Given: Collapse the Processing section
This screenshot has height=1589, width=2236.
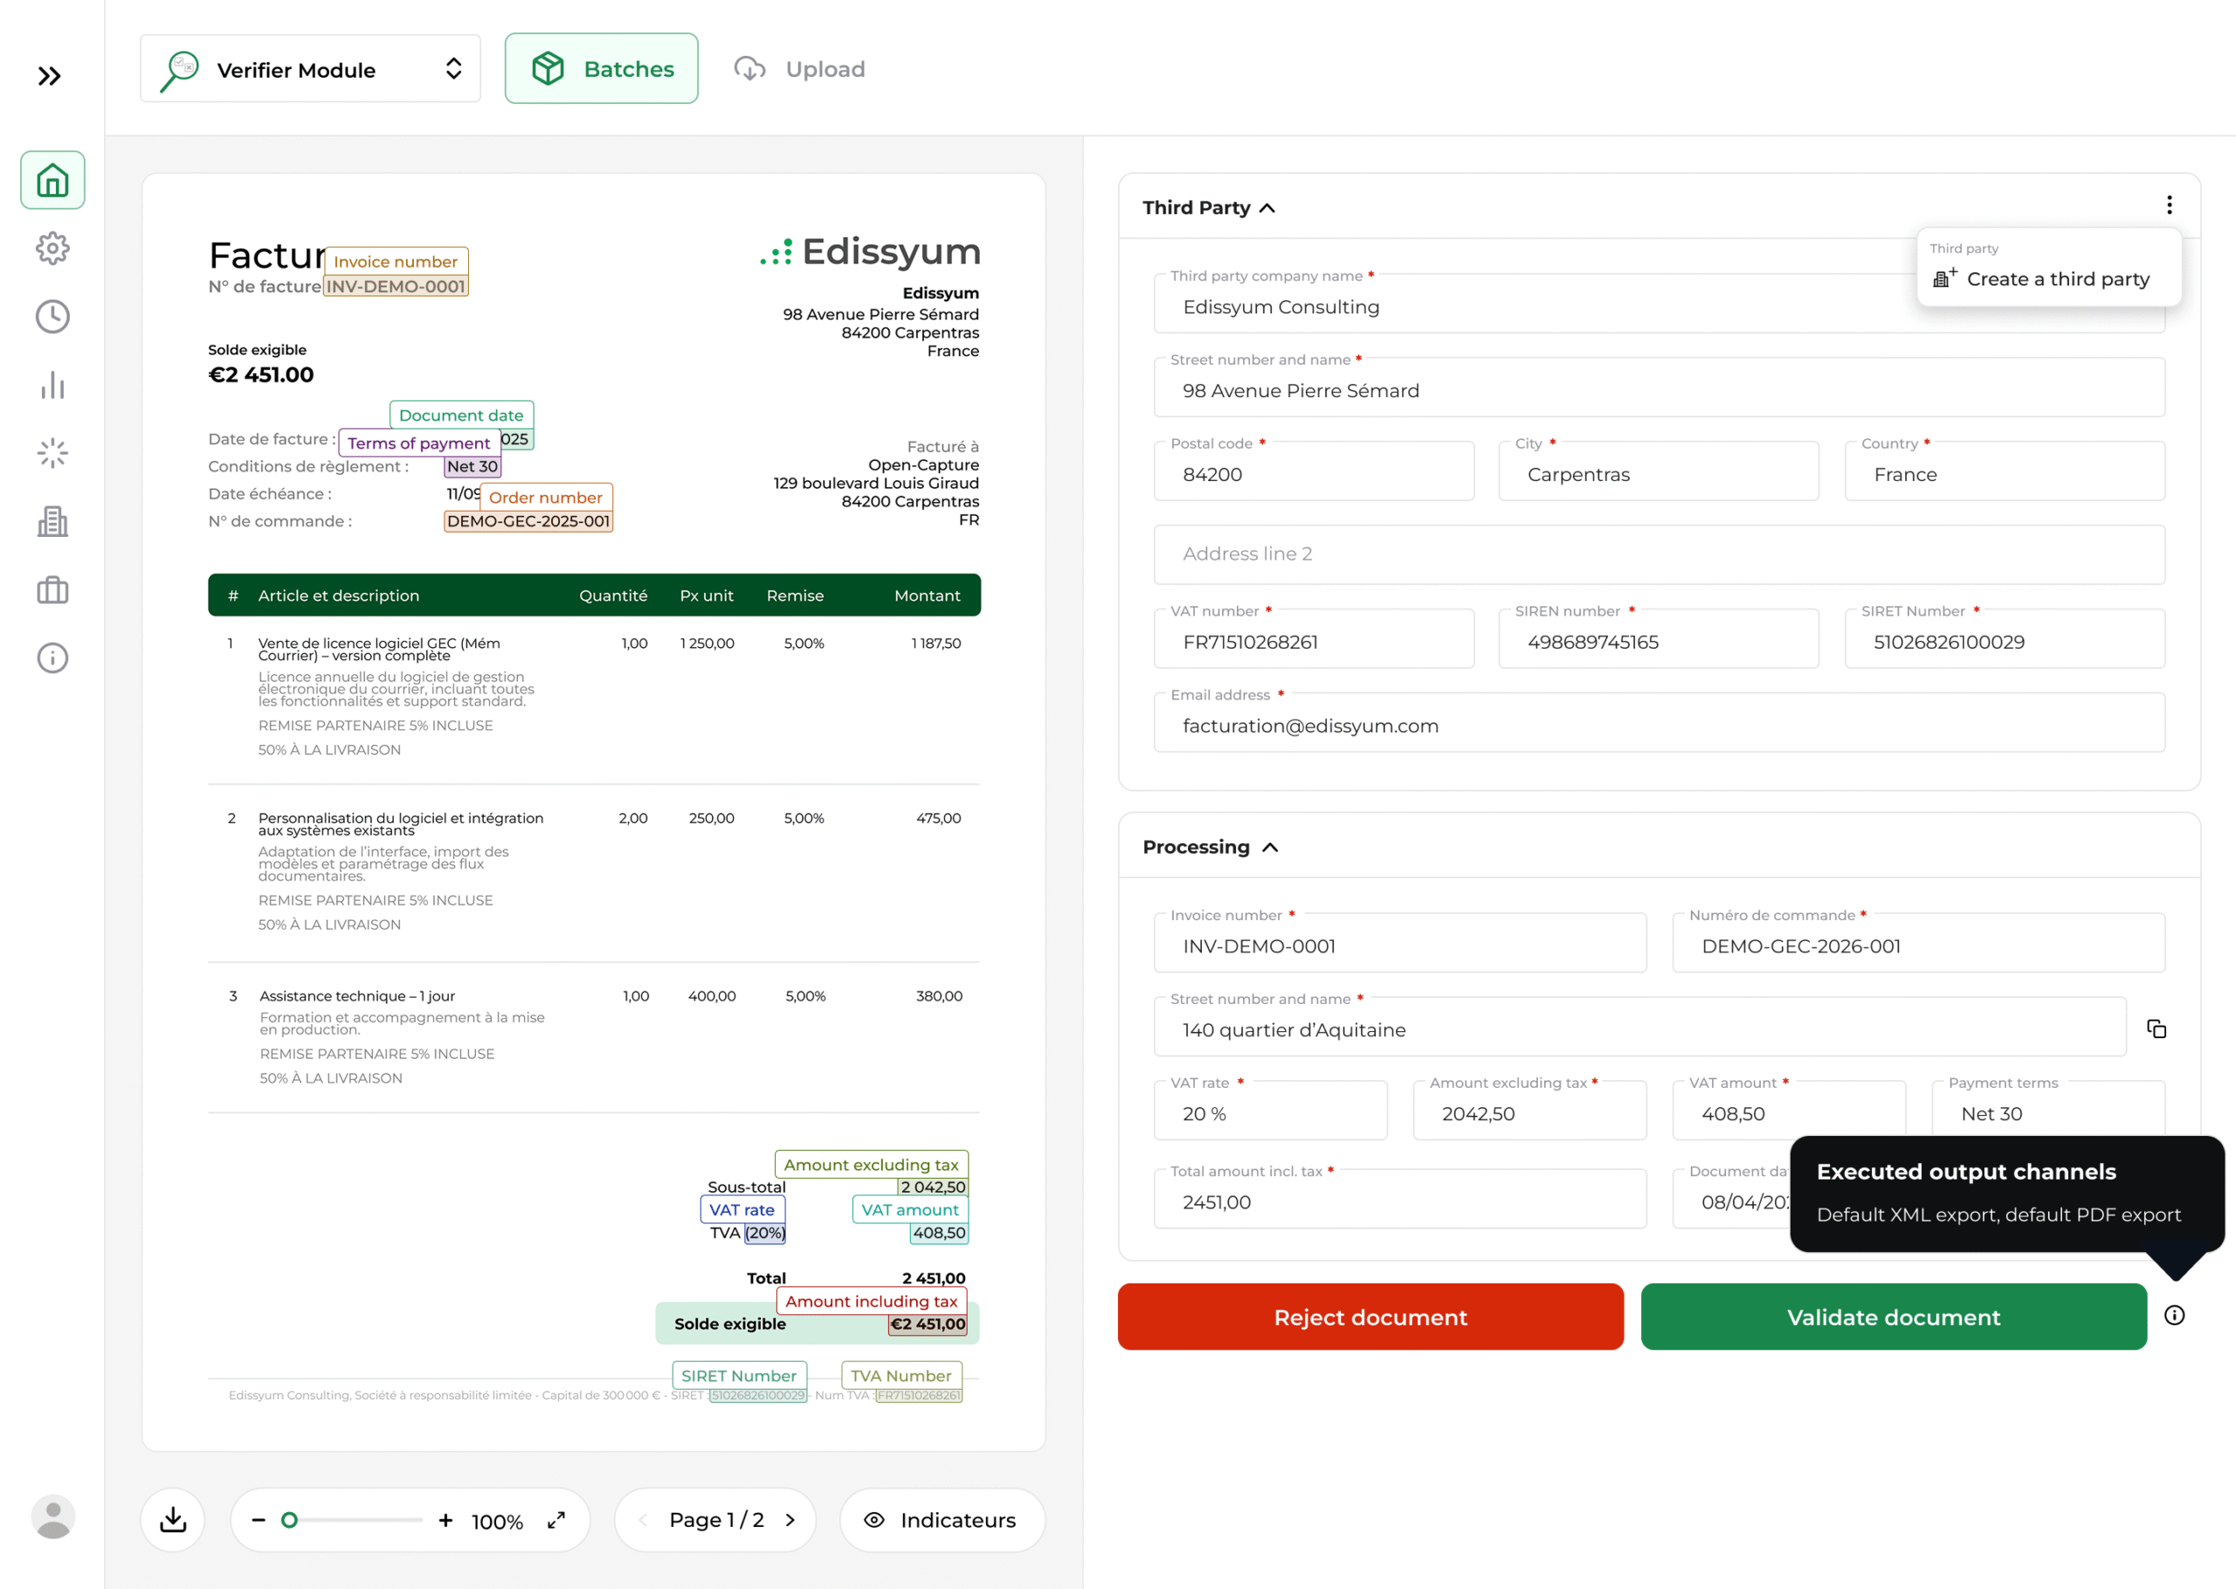Looking at the screenshot, I should pyautogui.click(x=1272, y=848).
